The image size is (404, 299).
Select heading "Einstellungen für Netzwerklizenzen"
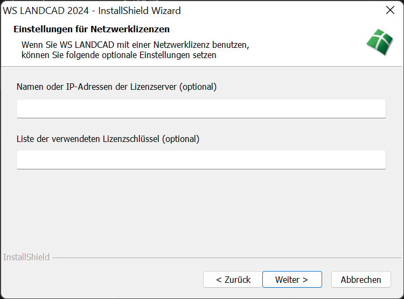(92, 29)
